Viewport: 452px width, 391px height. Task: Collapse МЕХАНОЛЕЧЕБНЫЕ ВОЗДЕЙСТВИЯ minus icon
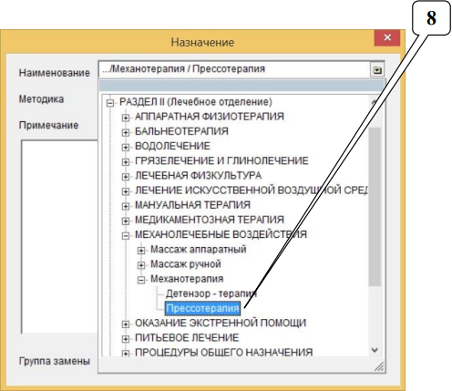[x=125, y=236]
